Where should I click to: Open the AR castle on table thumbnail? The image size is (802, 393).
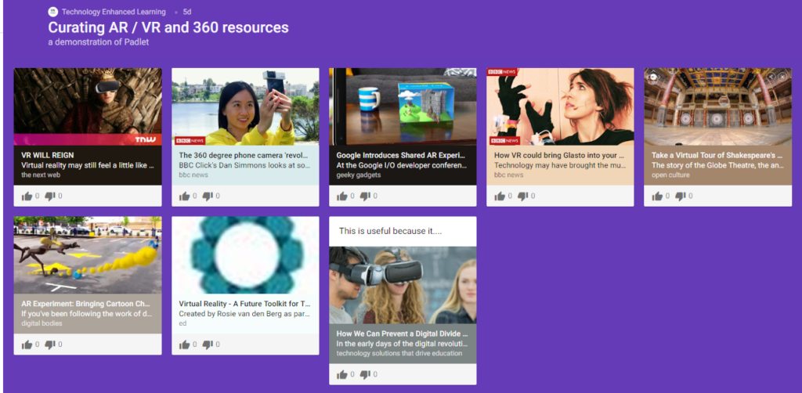pyautogui.click(x=403, y=106)
